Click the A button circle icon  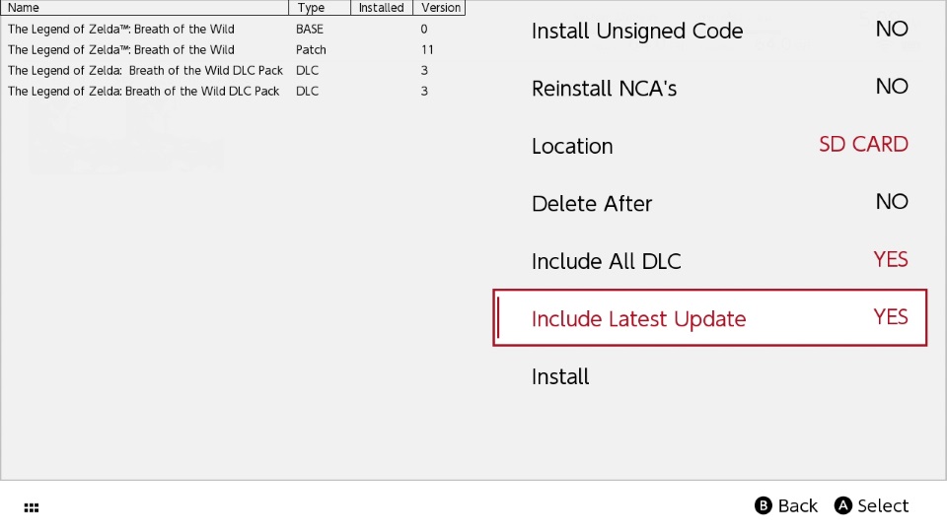tap(842, 505)
